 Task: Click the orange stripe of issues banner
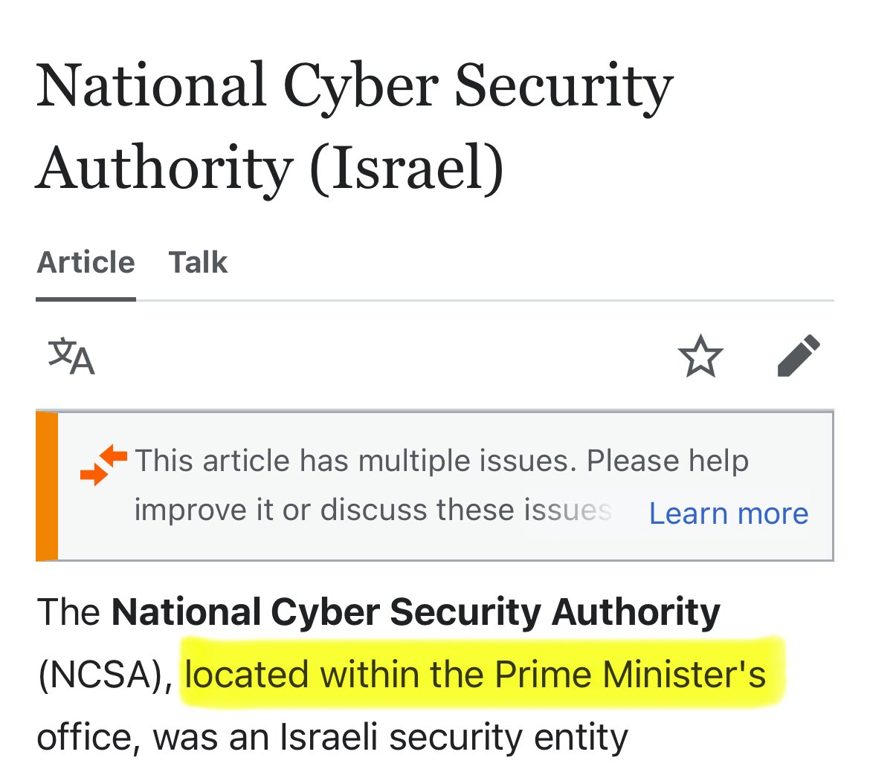tap(47, 486)
